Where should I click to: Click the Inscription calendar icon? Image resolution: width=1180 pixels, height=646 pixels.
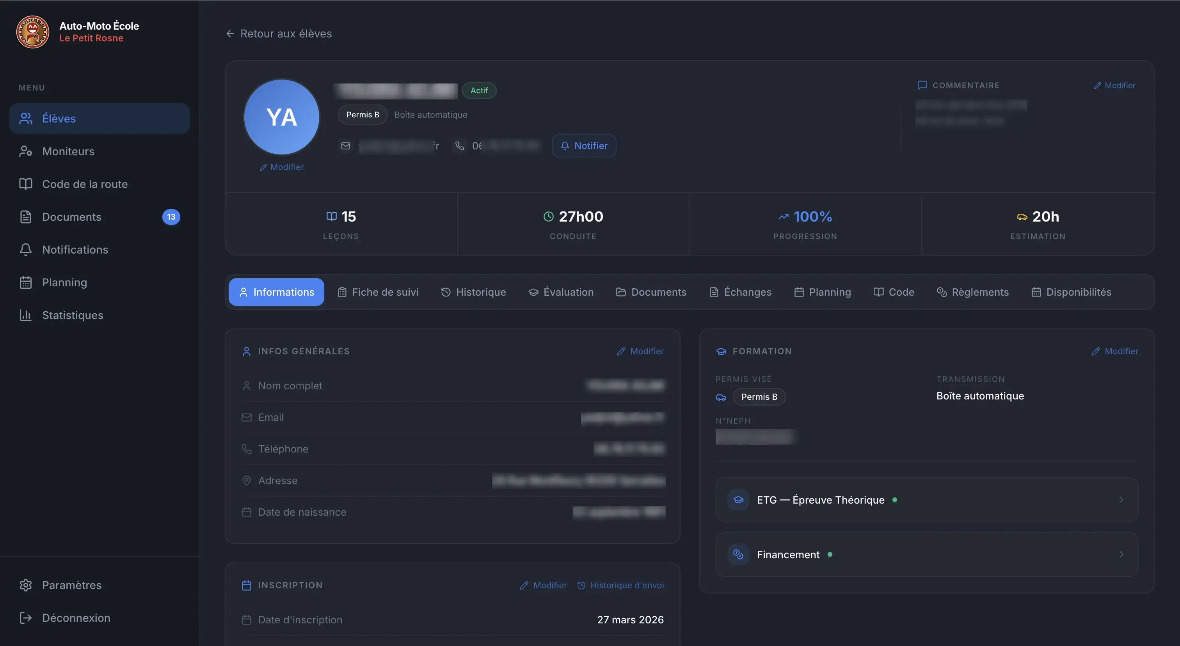pyautogui.click(x=247, y=586)
